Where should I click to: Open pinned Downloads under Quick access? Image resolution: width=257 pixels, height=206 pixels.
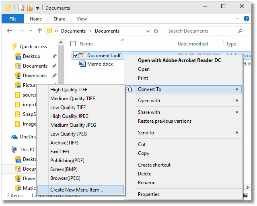[x=35, y=76]
